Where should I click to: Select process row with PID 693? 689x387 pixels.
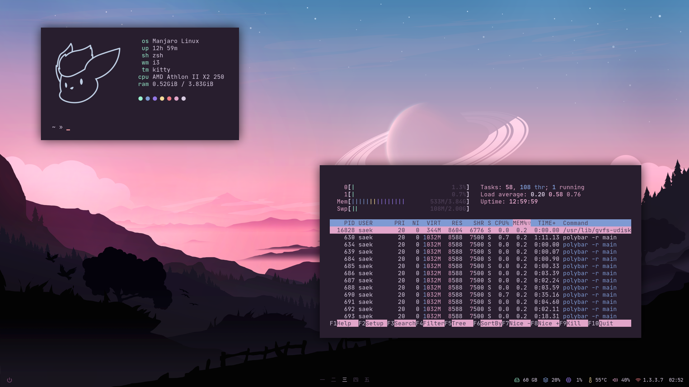[x=480, y=316]
